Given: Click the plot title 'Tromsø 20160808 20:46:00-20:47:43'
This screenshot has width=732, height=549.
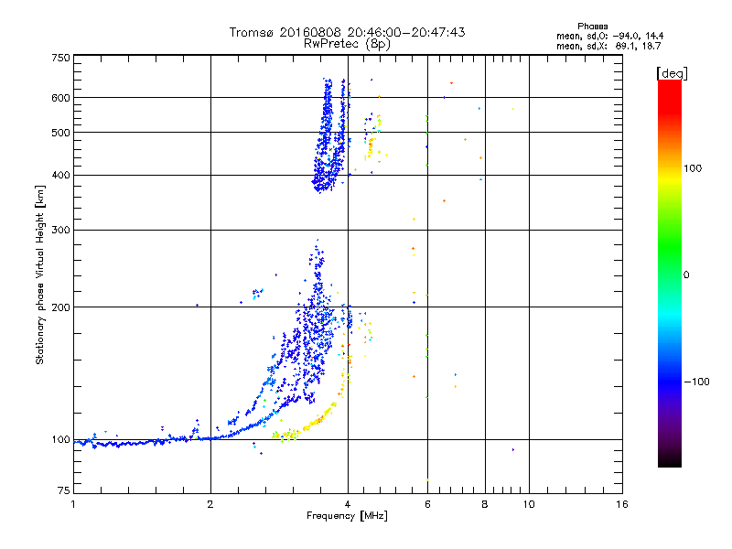Looking at the screenshot, I should pyautogui.click(x=347, y=32).
